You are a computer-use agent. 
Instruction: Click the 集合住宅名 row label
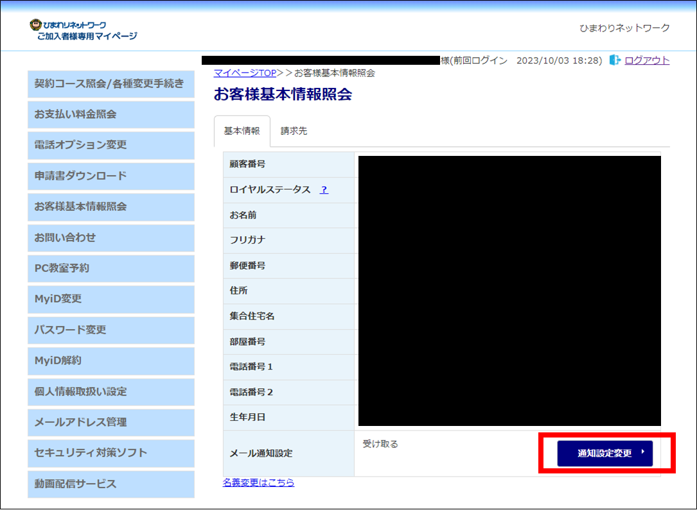252,316
